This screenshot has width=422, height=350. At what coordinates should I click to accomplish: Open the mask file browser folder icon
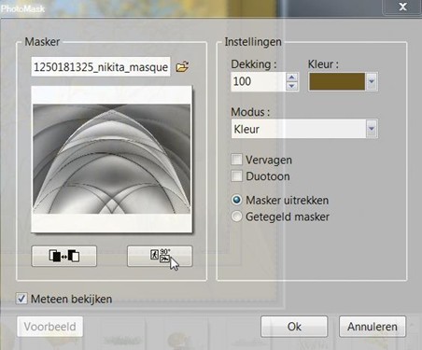click(x=182, y=66)
